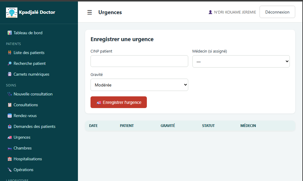This screenshot has width=303, height=181.
Task: Click the N'DRI KOUAME JEREMIE username
Action: click(x=235, y=12)
